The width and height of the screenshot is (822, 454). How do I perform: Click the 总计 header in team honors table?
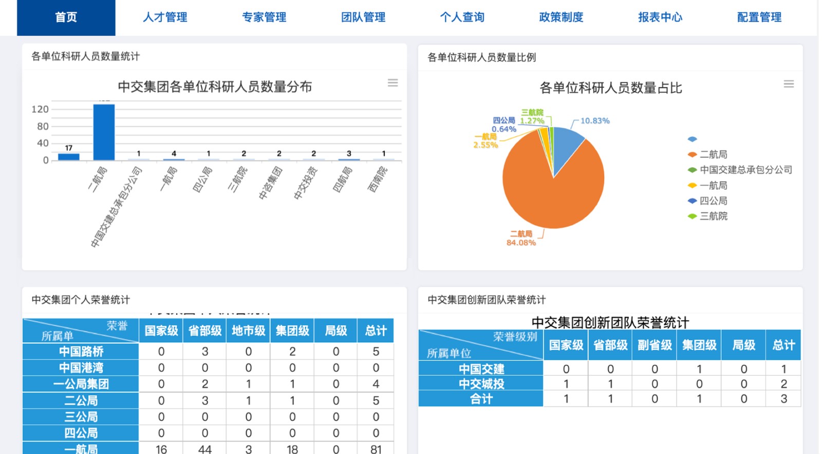tap(783, 345)
